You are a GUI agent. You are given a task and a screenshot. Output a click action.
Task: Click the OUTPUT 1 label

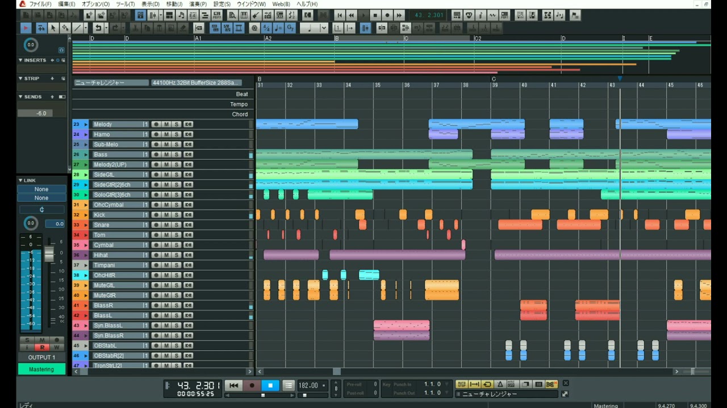click(41, 358)
